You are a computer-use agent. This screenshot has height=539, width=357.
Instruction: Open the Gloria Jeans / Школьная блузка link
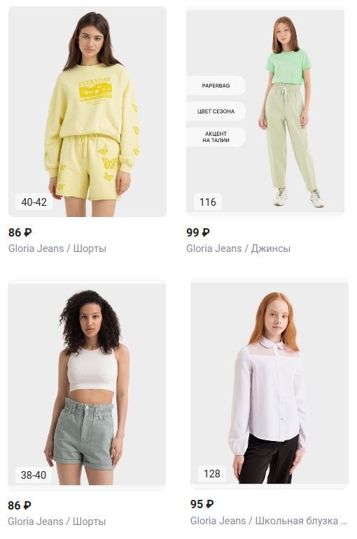269,520
